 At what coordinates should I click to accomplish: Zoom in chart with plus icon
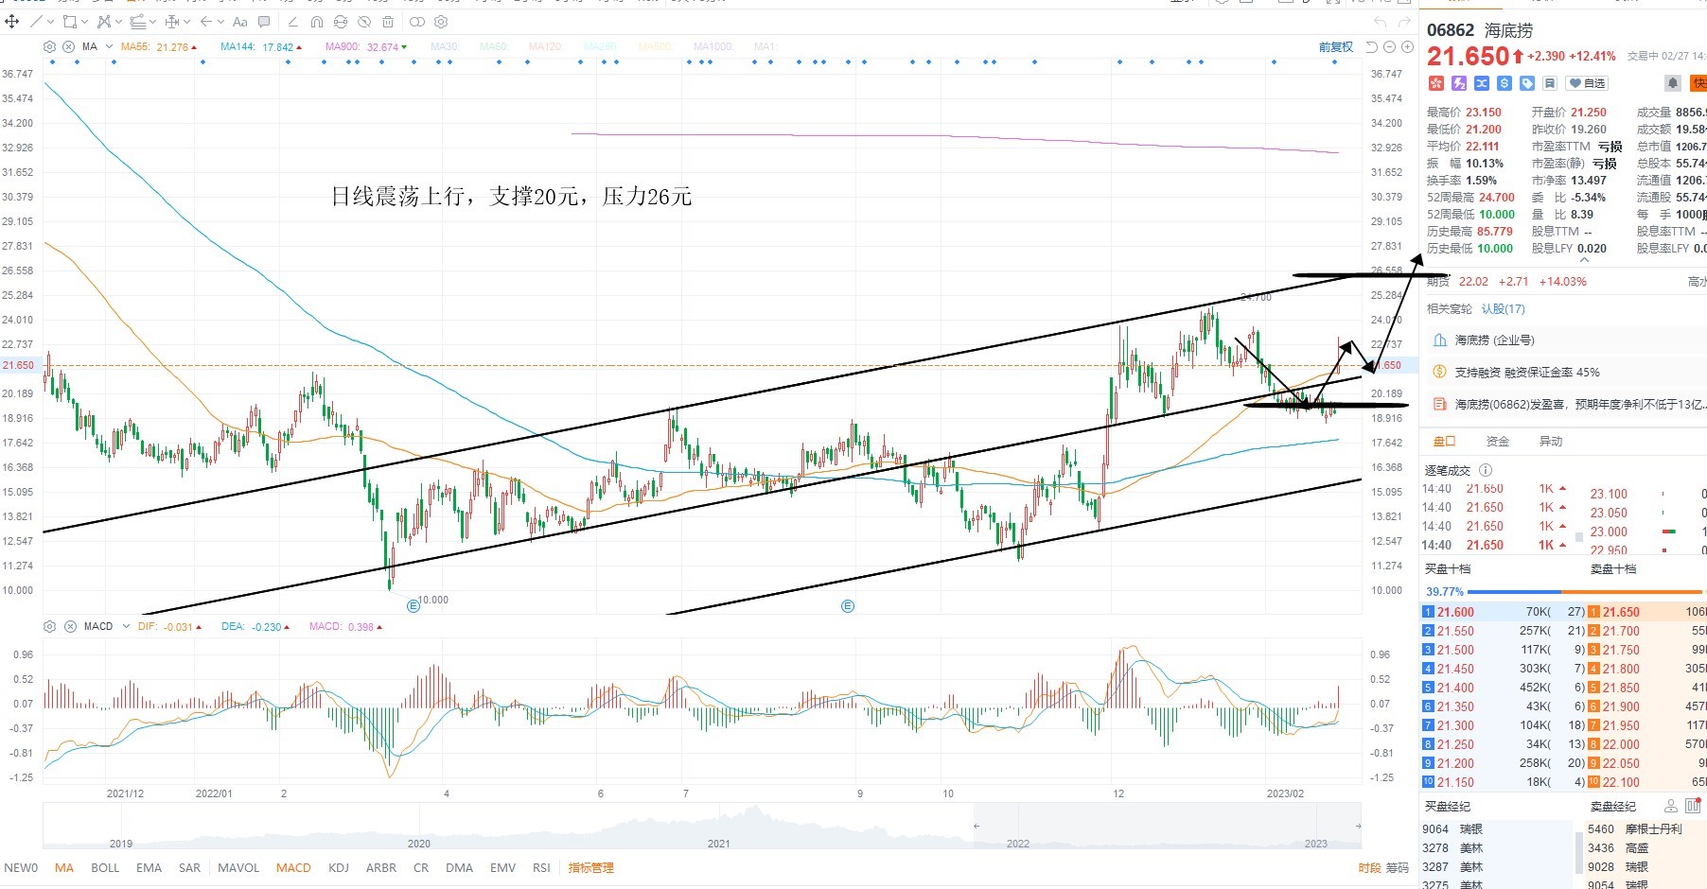[1407, 47]
